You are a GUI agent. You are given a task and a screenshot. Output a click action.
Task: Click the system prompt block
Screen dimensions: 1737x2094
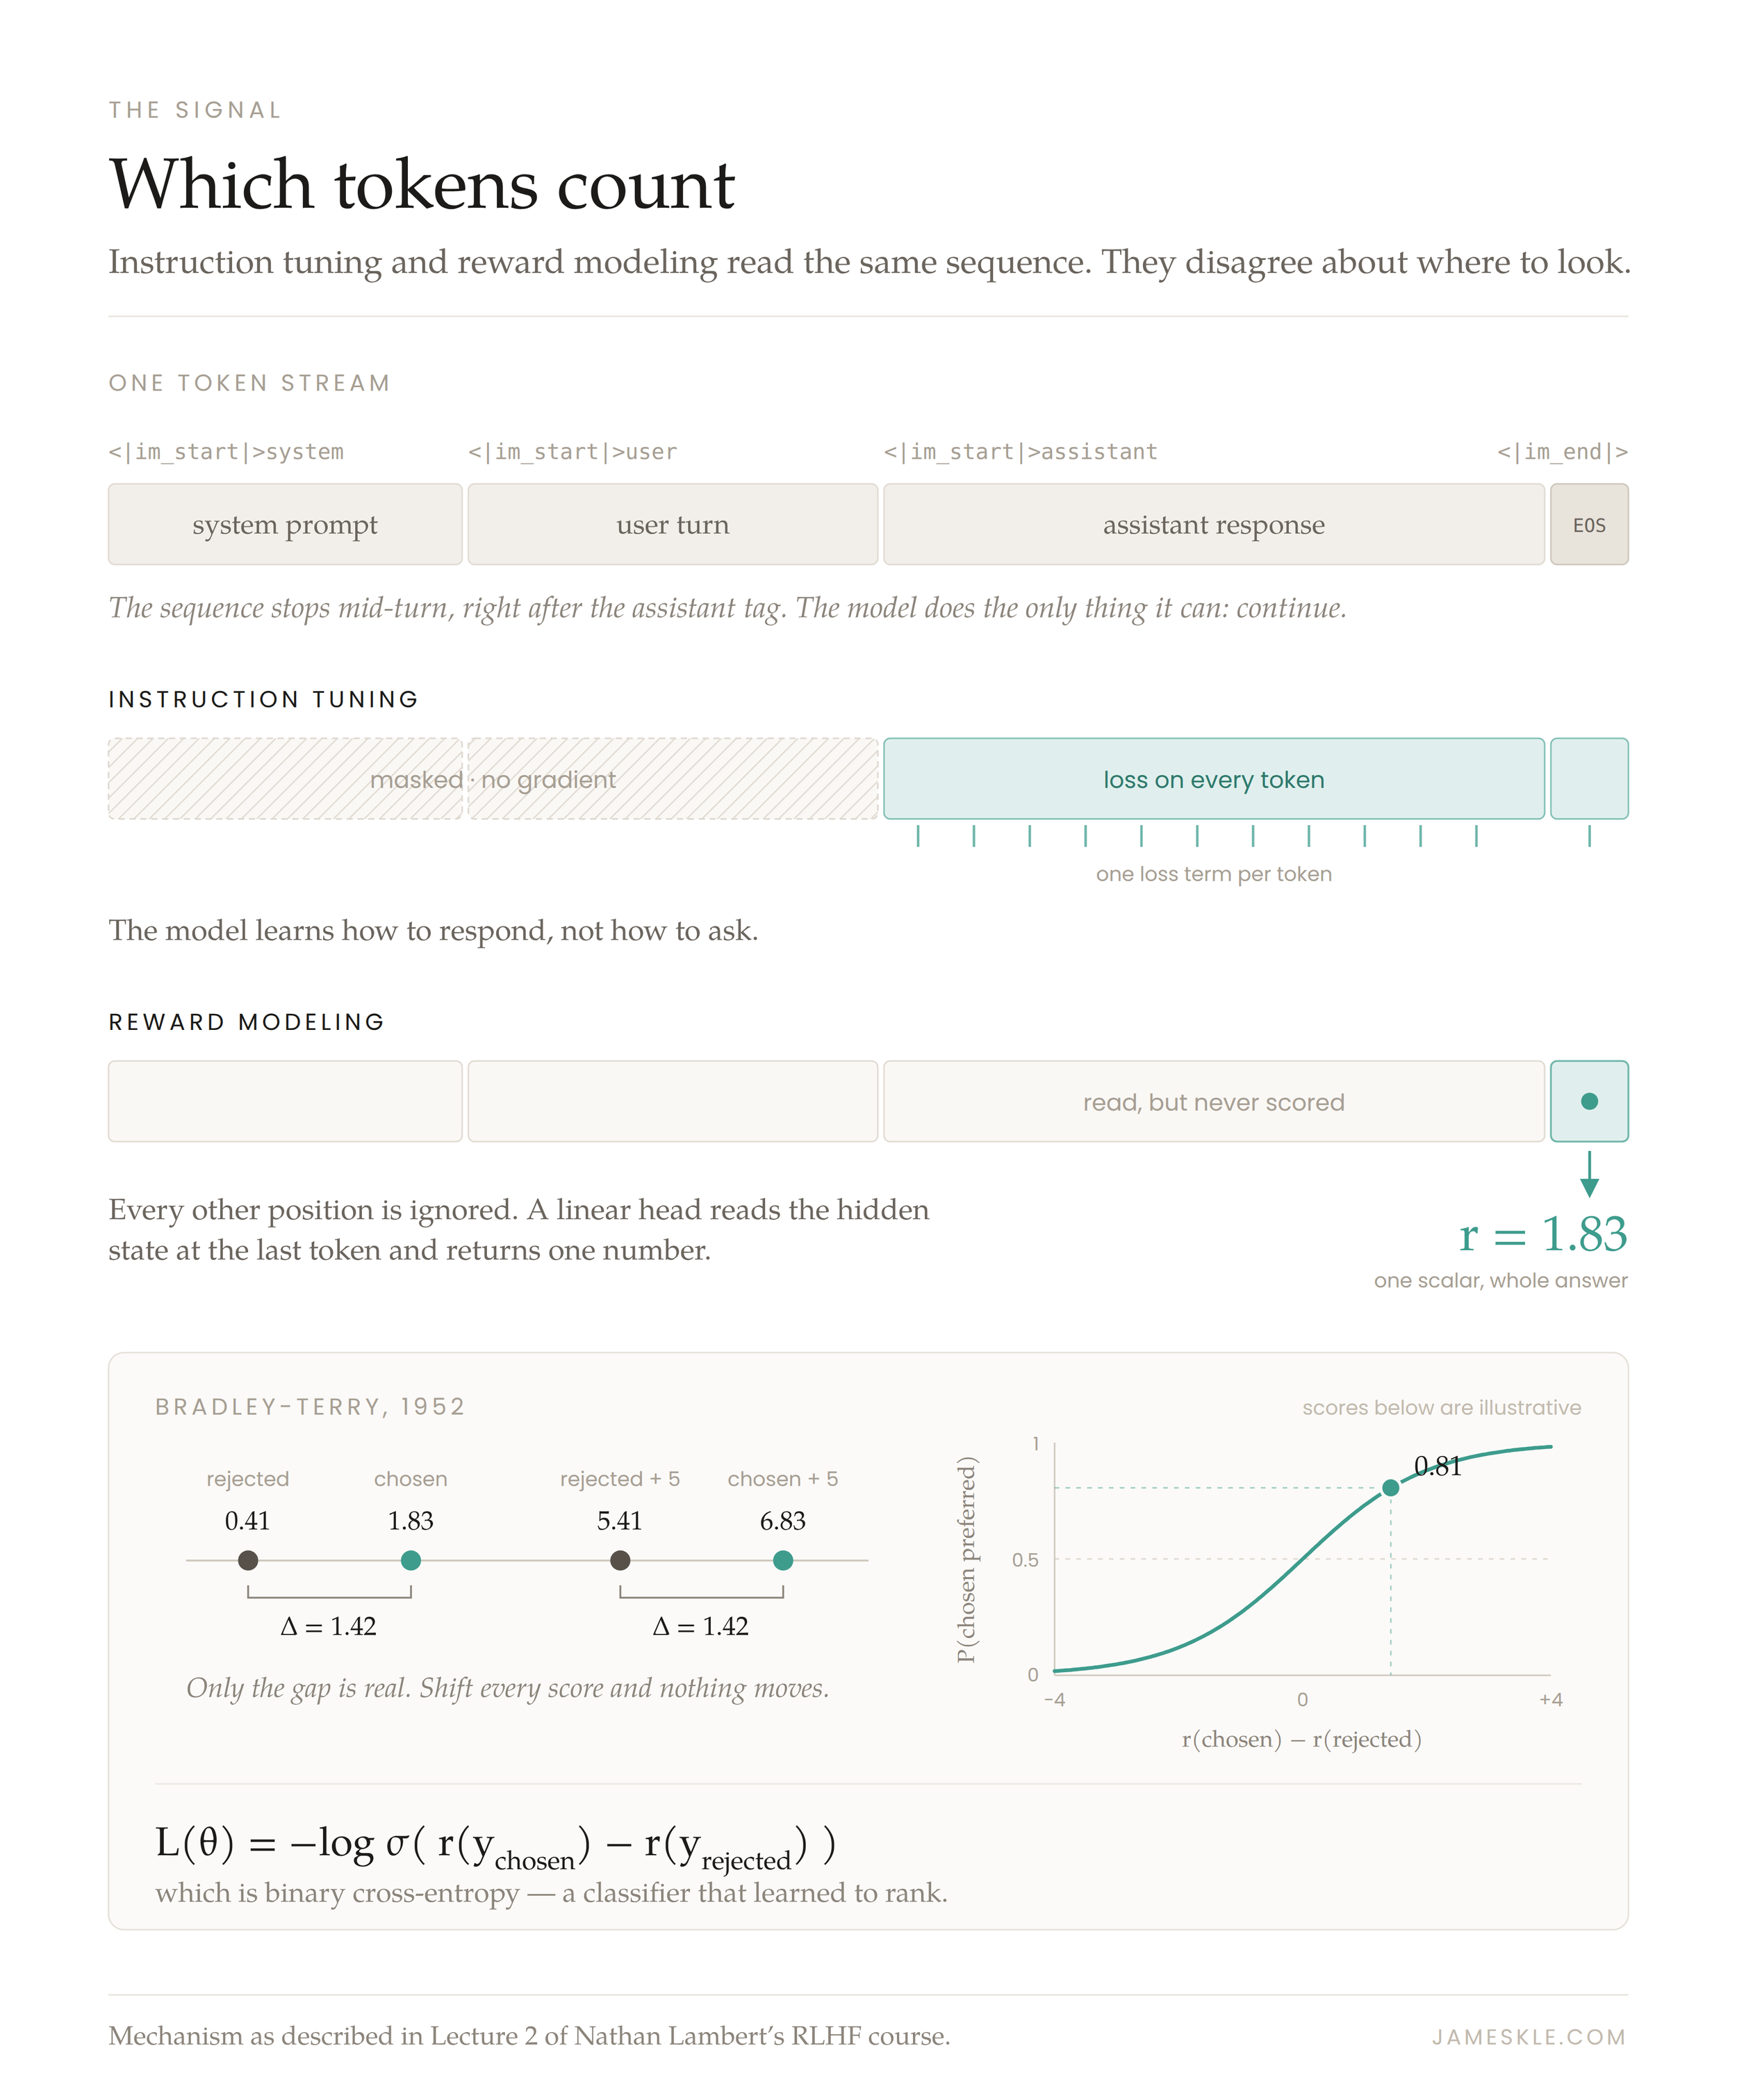pyautogui.click(x=285, y=525)
